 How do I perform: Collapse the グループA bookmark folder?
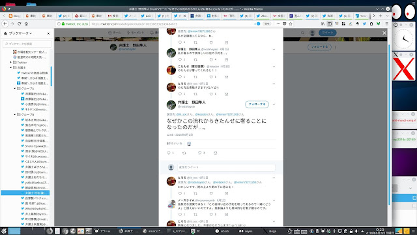14,88
